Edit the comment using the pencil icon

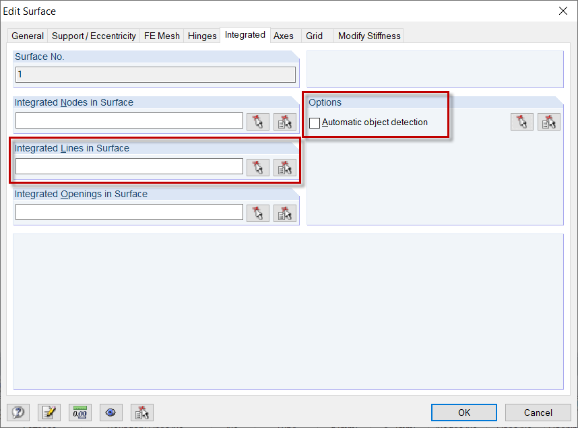click(49, 412)
